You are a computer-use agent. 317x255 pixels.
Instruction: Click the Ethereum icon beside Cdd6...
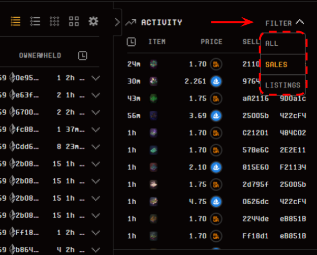12,146
